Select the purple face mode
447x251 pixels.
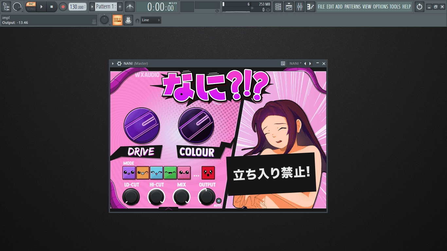(129, 173)
